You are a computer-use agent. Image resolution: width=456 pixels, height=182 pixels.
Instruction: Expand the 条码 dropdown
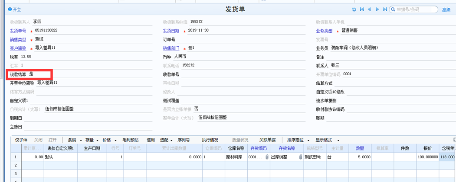[x=81, y=140]
